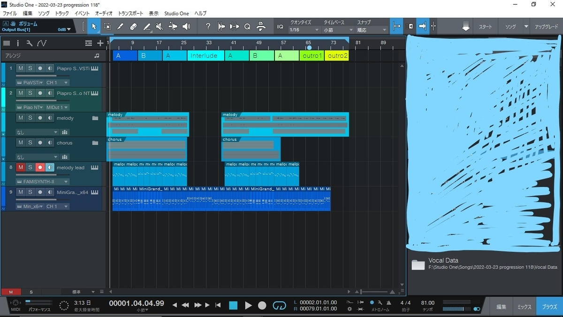The width and height of the screenshot is (563, 317).
Task: Click the スタート page button
Action: (x=485, y=27)
